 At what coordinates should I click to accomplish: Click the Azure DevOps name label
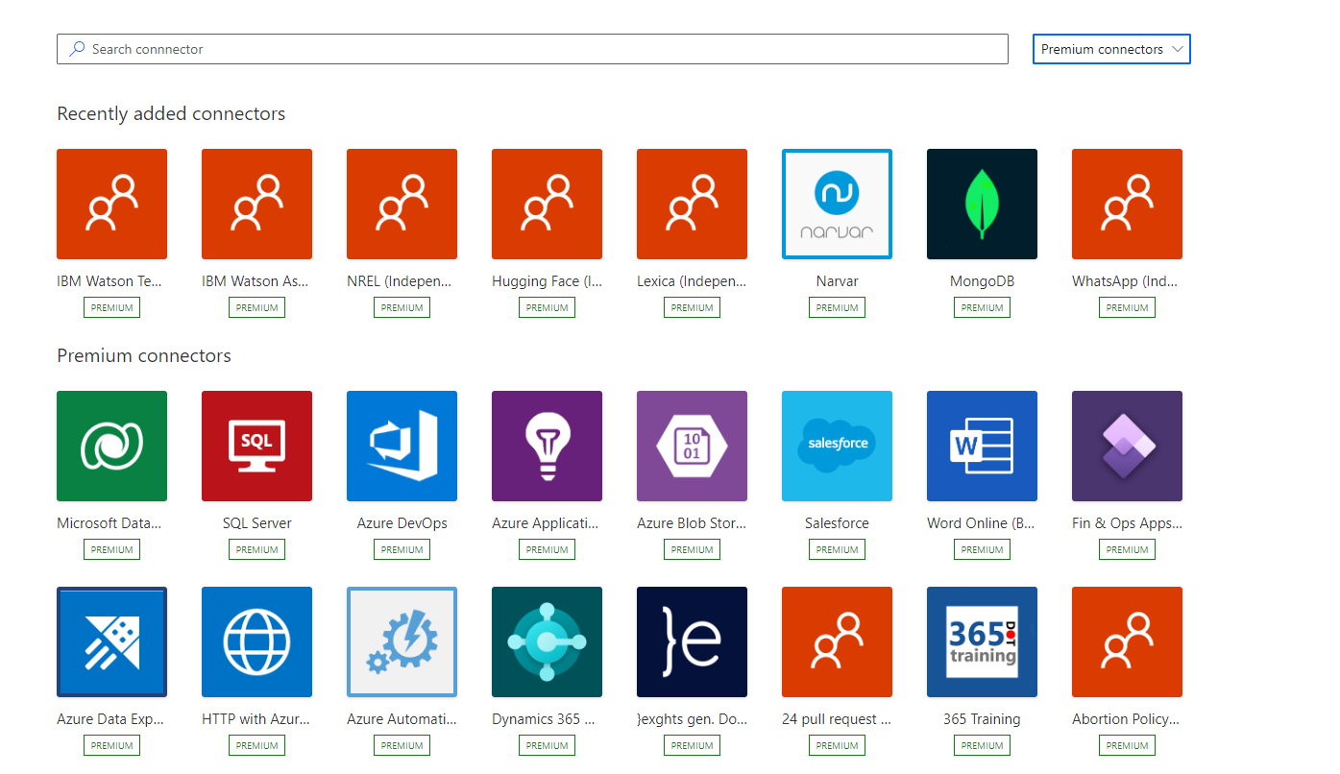(x=402, y=523)
